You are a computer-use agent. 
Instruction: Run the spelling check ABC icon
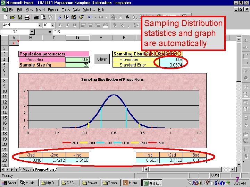pyautogui.click(x=51, y=17)
